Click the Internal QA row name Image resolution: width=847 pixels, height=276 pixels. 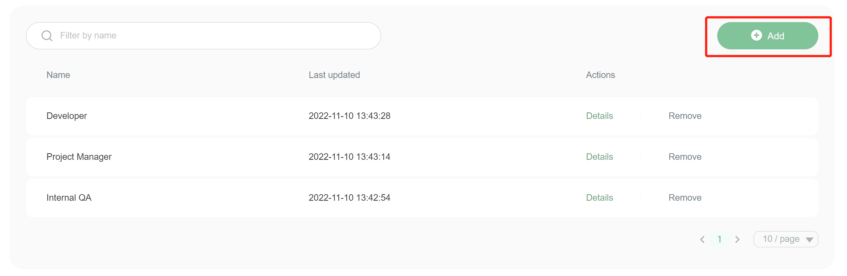click(x=69, y=197)
